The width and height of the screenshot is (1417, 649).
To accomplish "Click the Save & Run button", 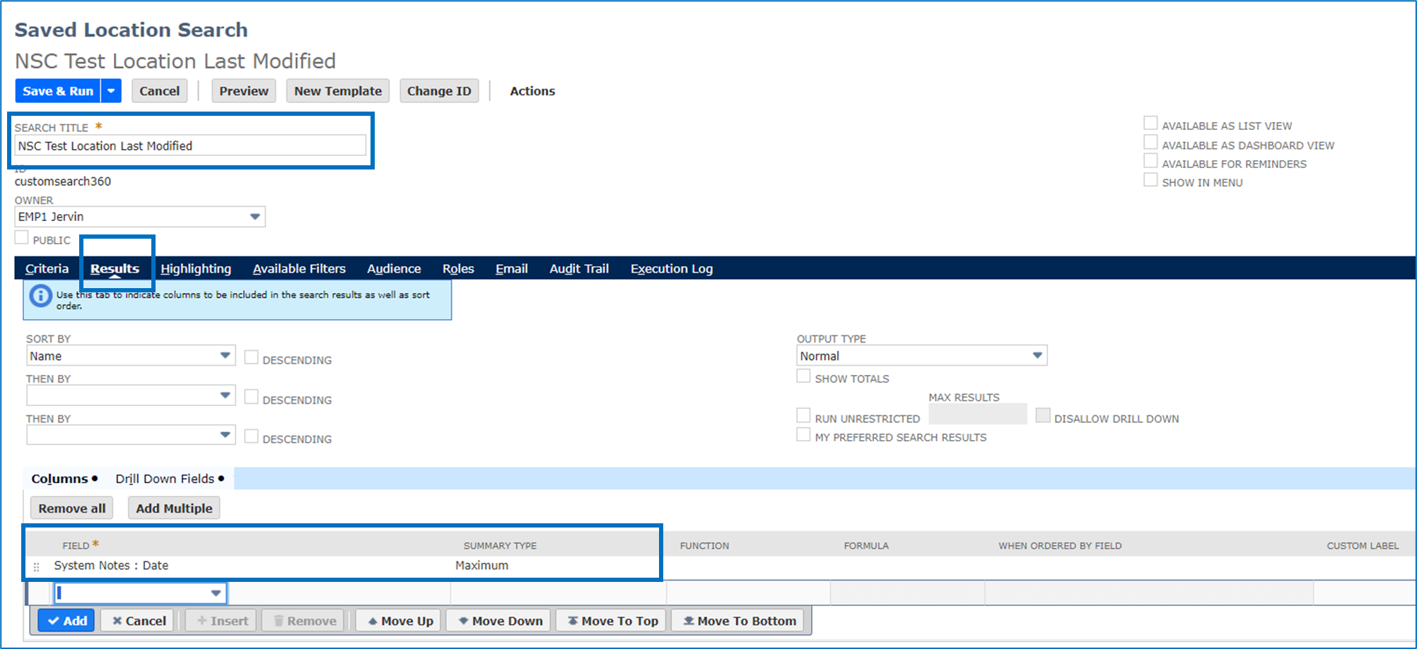I will pyautogui.click(x=58, y=91).
